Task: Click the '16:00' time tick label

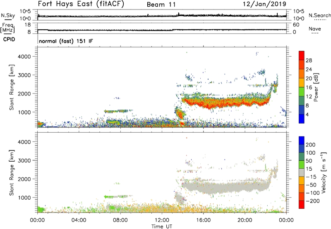Action: (203, 220)
